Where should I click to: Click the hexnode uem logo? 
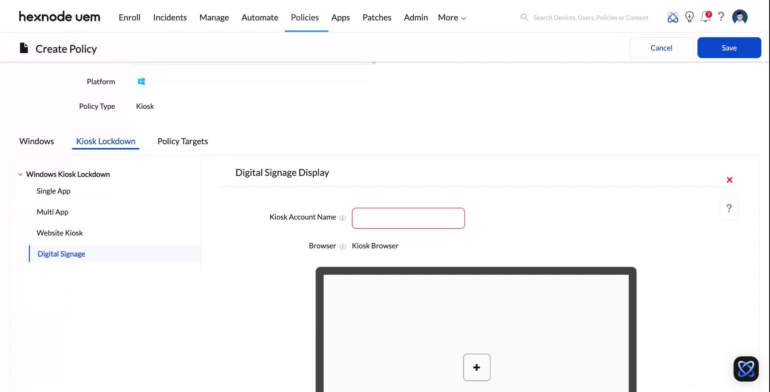click(59, 16)
